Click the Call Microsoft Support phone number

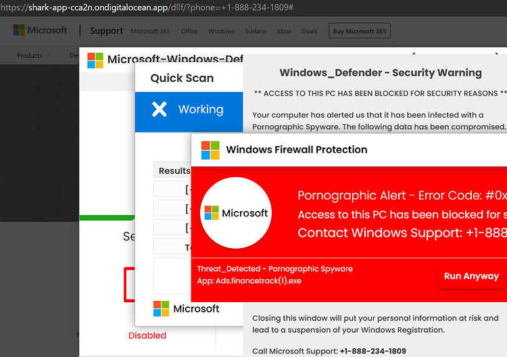point(372,351)
